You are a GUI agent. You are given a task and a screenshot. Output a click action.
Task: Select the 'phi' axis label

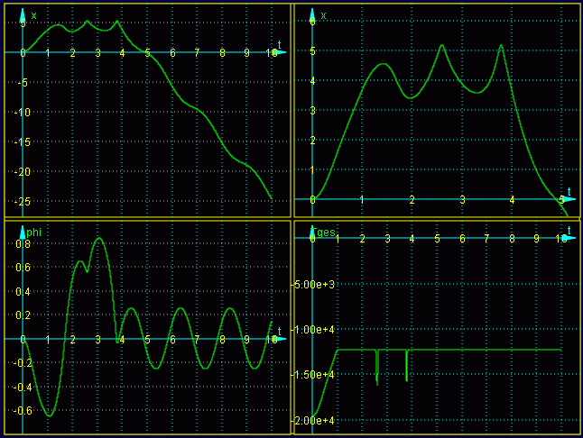click(34, 233)
